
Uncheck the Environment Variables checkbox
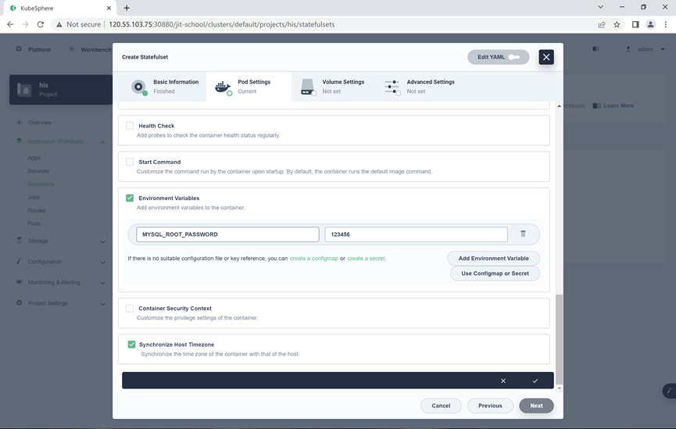pyautogui.click(x=130, y=198)
